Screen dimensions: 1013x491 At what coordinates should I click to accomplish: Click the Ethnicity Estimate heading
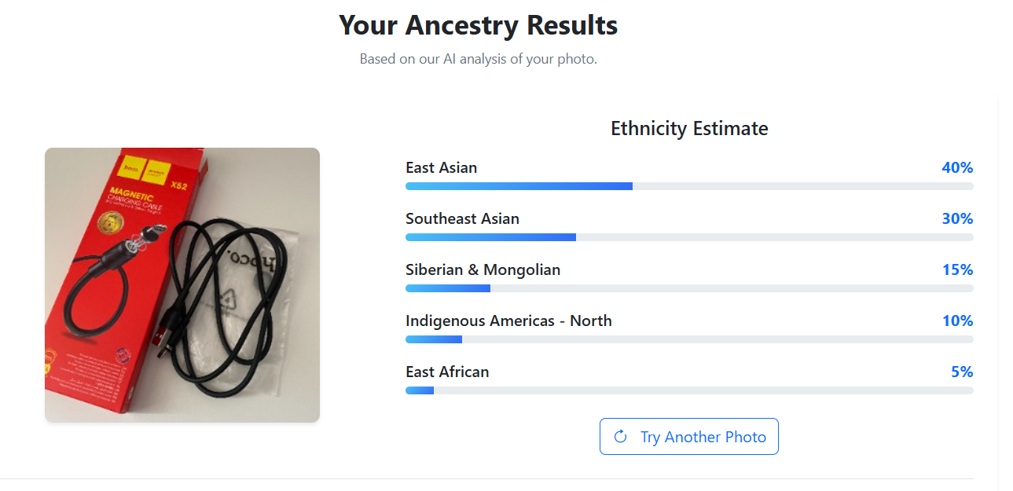coord(689,128)
